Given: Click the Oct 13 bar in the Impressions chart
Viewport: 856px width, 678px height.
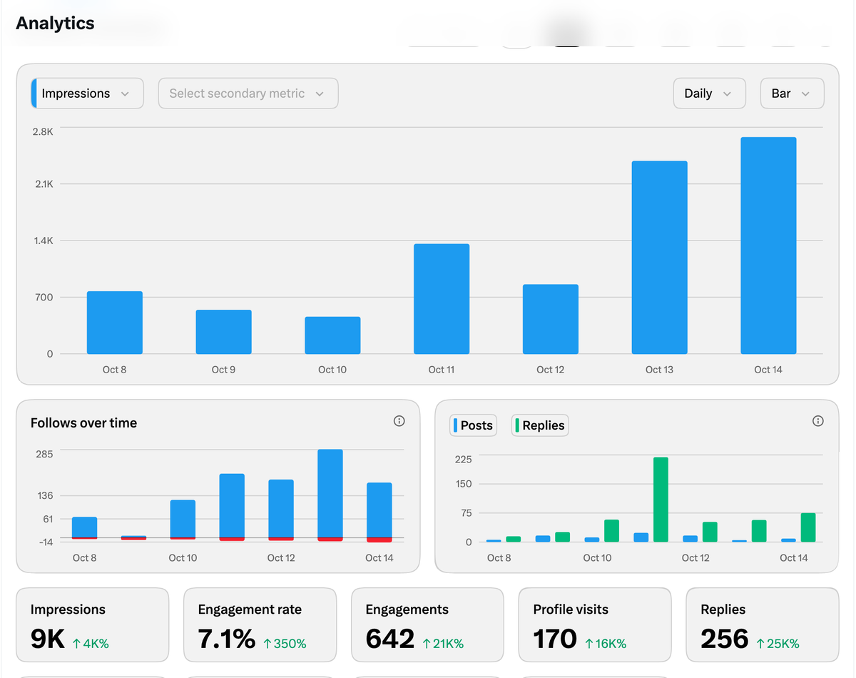Looking at the screenshot, I should [660, 258].
